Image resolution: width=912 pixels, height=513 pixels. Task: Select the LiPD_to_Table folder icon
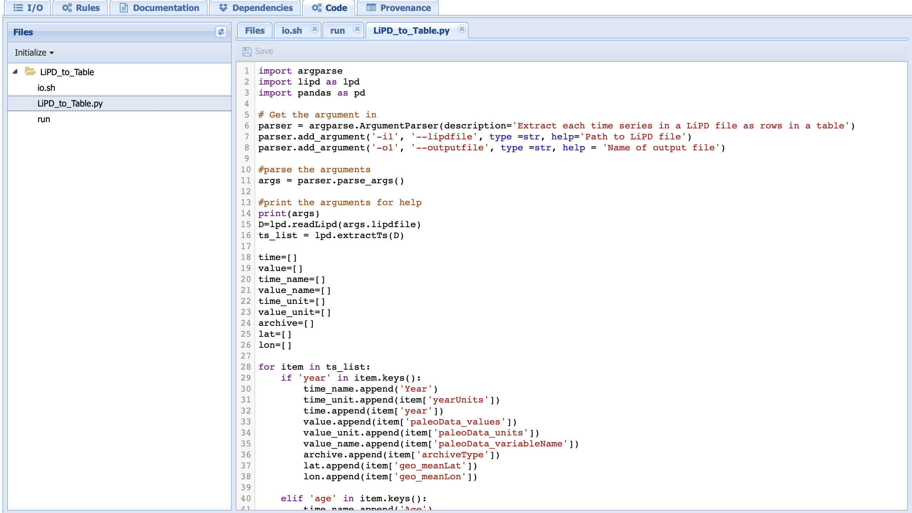[31, 71]
